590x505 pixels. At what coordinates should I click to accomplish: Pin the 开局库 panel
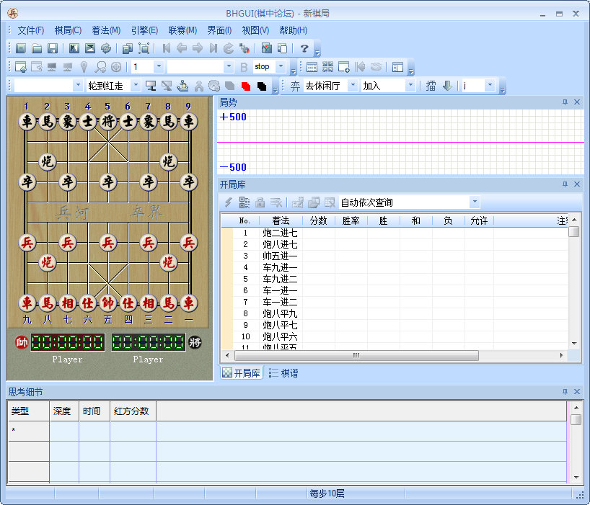pyautogui.click(x=565, y=184)
